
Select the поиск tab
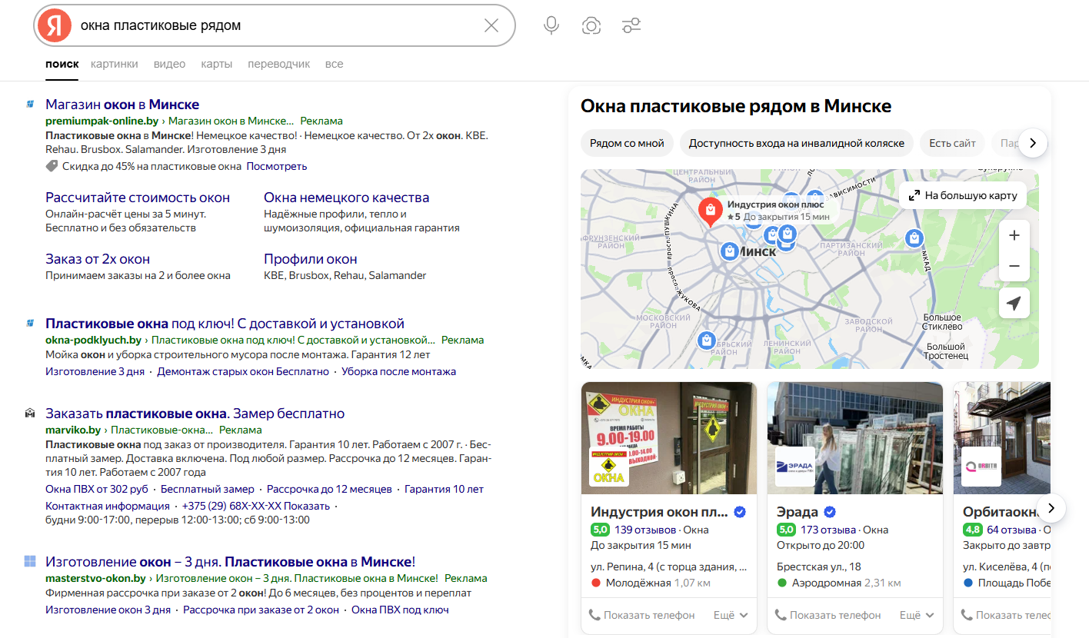tap(62, 64)
